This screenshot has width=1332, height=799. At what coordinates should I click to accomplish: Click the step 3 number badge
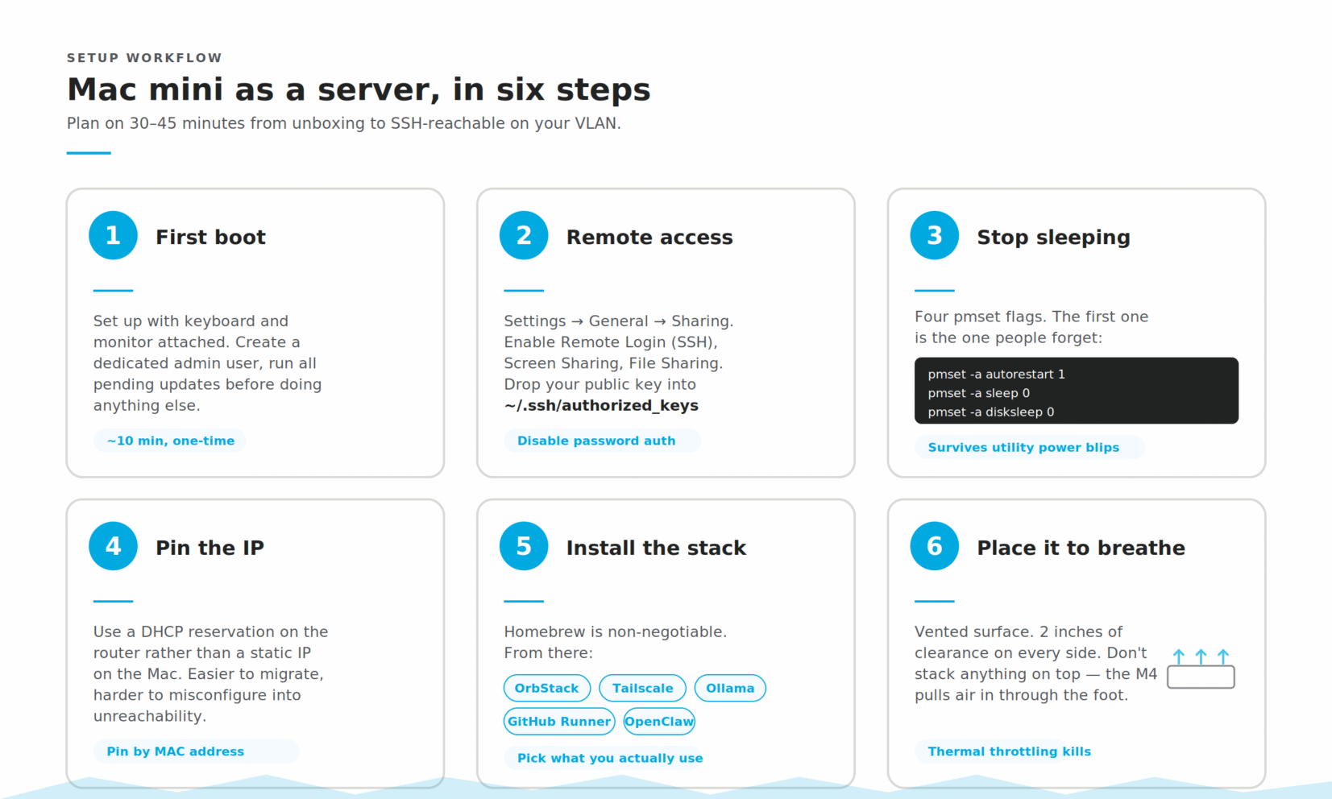[935, 235]
